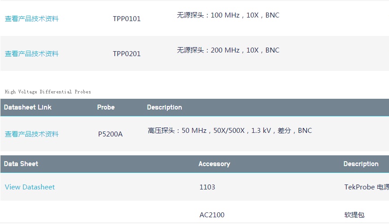Click the 200 MHz passive probe description

tap(228, 50)
